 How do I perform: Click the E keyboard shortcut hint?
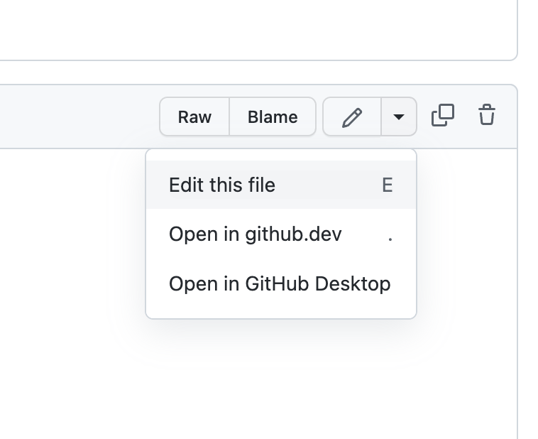point(388,185)
